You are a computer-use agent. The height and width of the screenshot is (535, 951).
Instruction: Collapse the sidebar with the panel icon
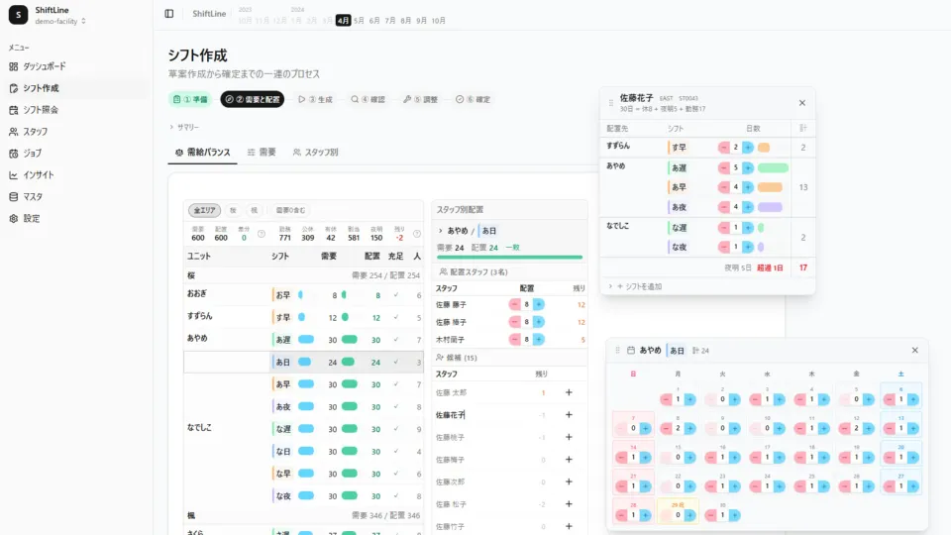tap(169, 14)
